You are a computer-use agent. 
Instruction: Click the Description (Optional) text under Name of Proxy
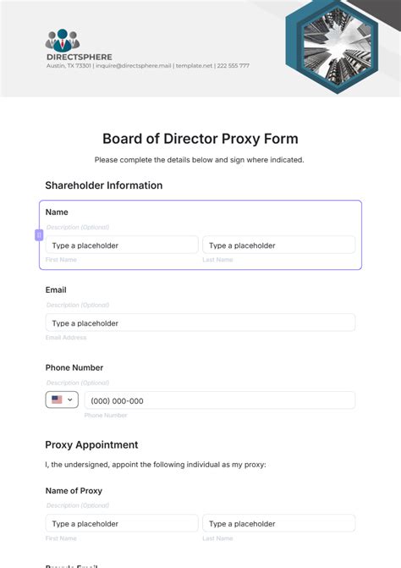coord(78,505)
